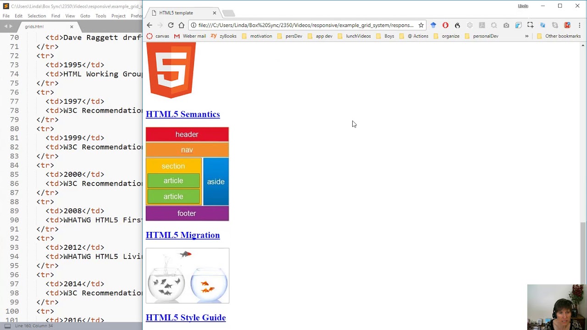The height and width of the screenshot is (330, 587).
Task: Open the Find menu in Sublime Text
Action: [55, 16]
